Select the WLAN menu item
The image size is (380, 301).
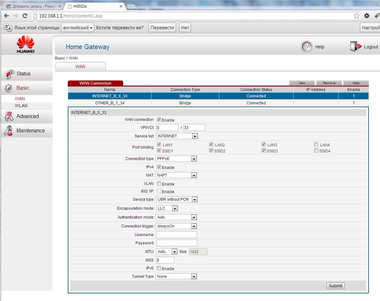(x=21, y=106)
